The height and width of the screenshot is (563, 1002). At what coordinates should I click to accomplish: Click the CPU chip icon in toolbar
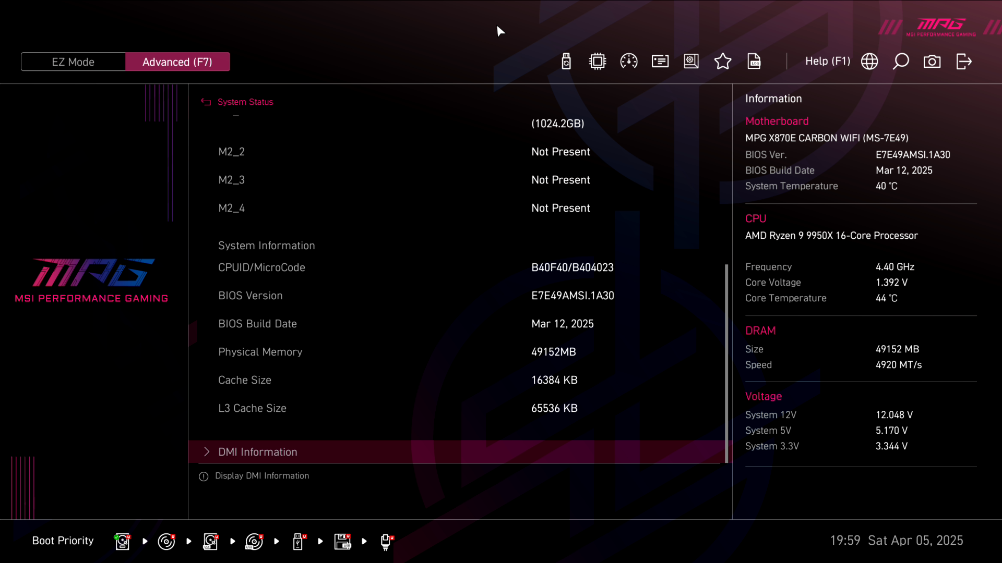[598, 62]
